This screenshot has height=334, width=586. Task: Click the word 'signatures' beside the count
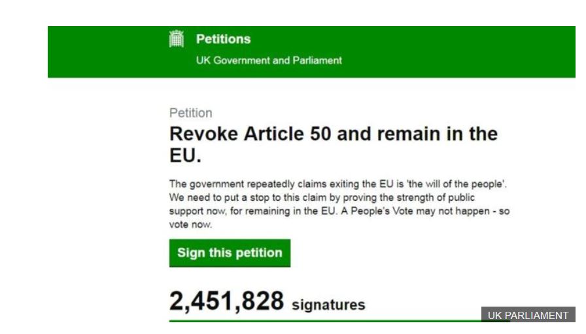coord(328,305)
